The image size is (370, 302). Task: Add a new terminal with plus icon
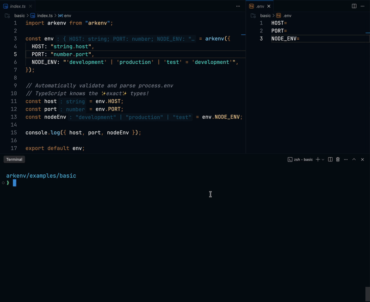pos(318,160)
